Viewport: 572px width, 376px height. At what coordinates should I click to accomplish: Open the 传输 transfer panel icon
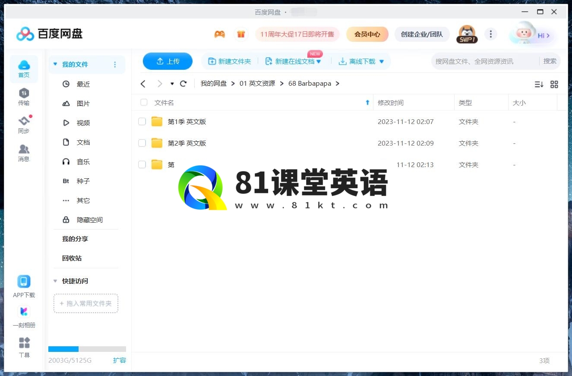24,97
